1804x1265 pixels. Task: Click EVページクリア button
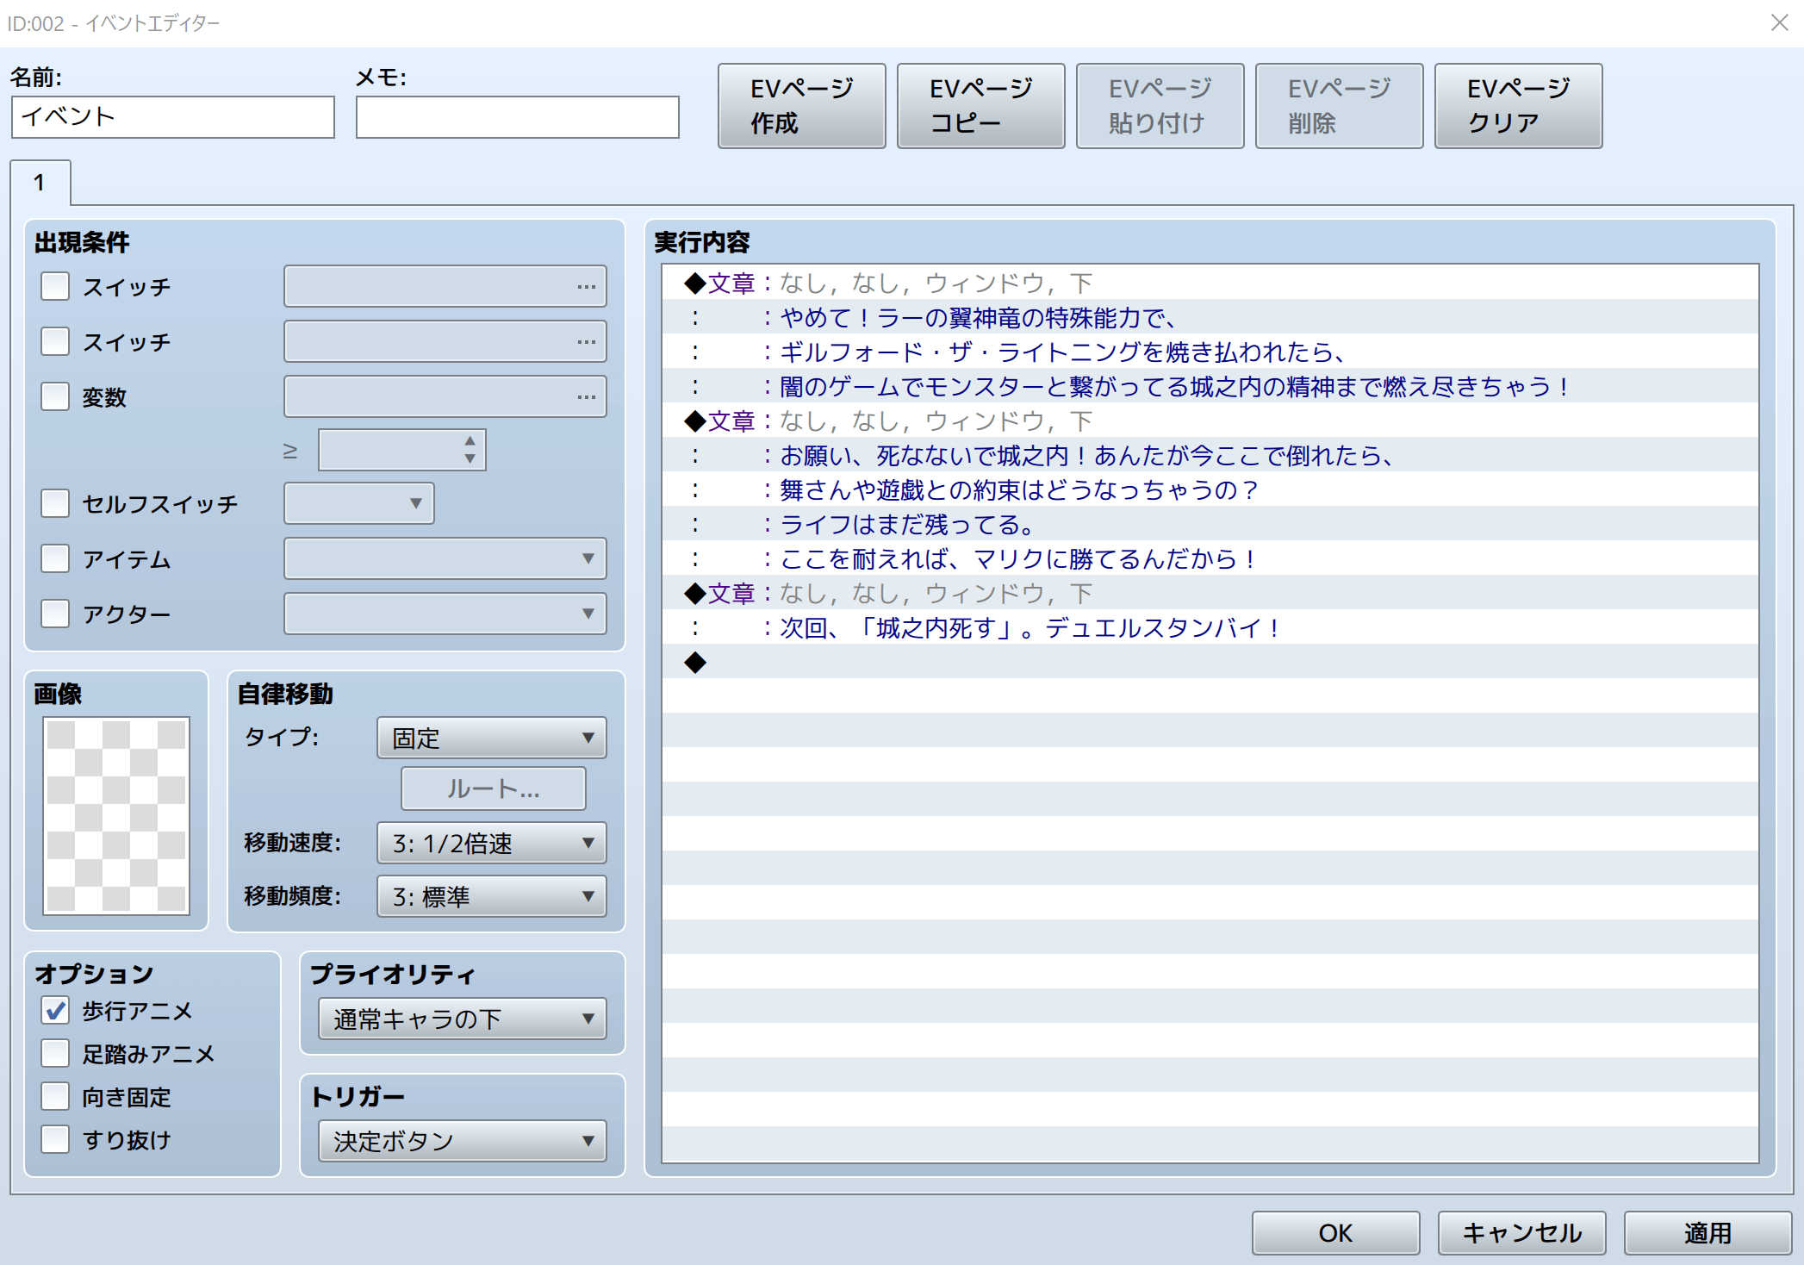[1518, 105]
